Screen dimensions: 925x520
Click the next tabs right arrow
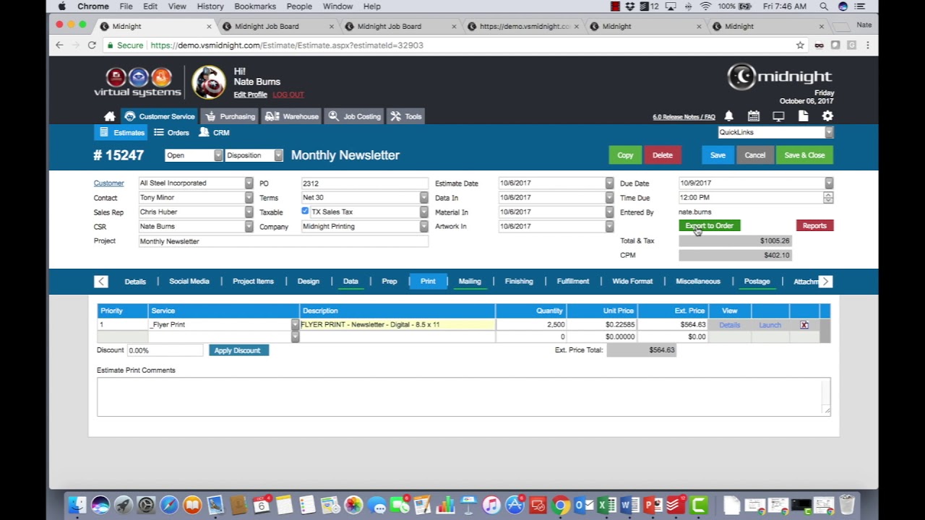(825, 282)
